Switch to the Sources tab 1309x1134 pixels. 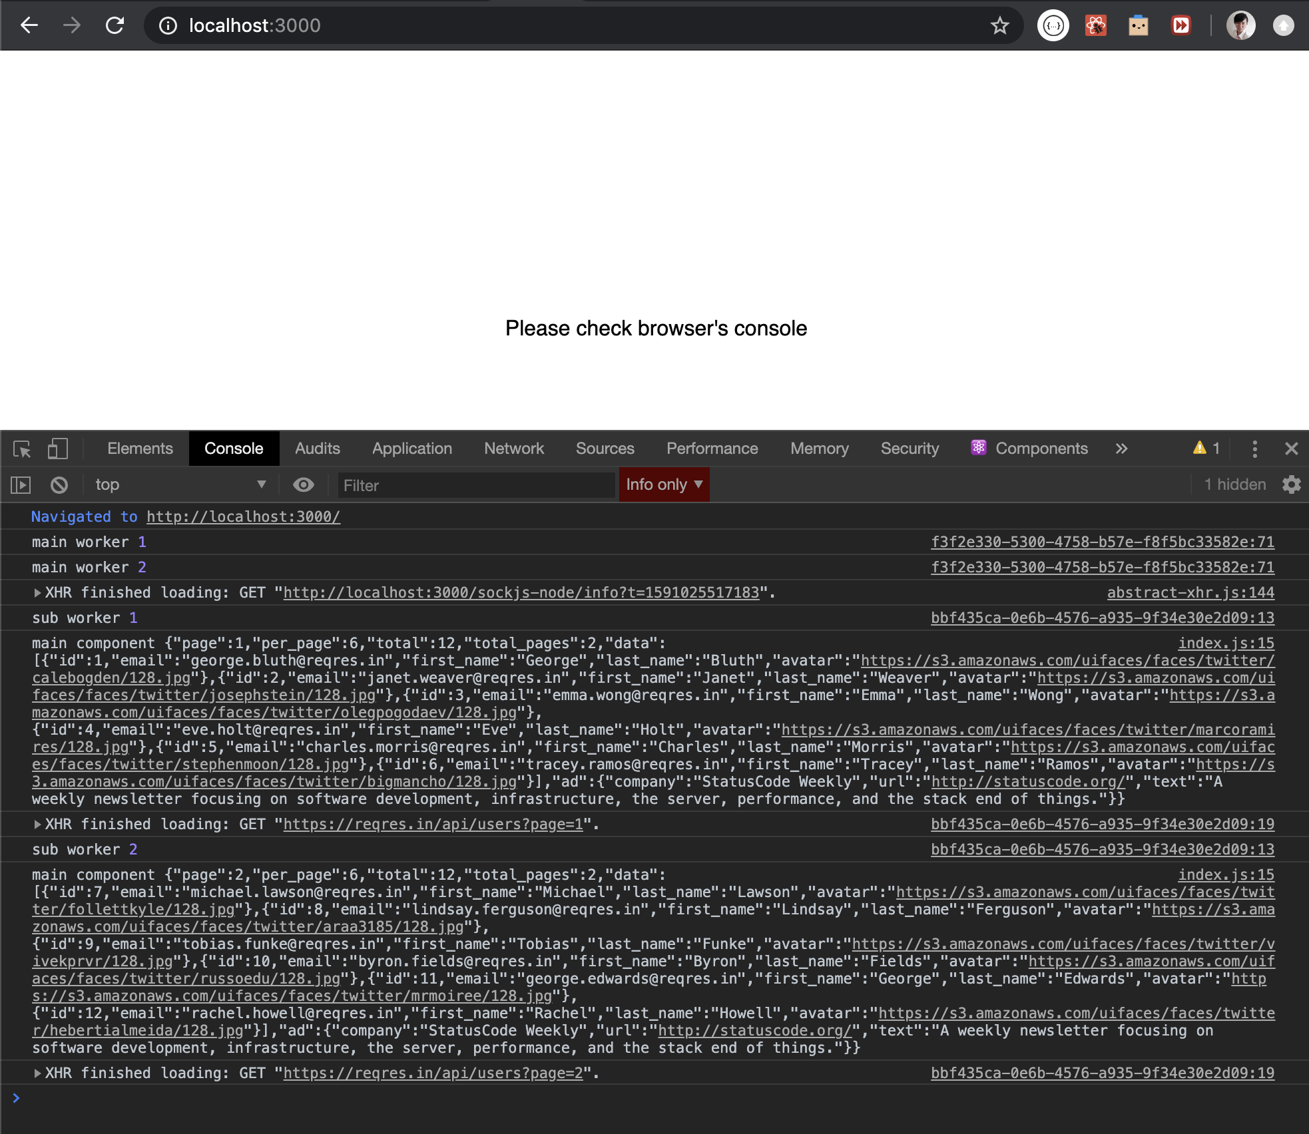click(605, 449)
